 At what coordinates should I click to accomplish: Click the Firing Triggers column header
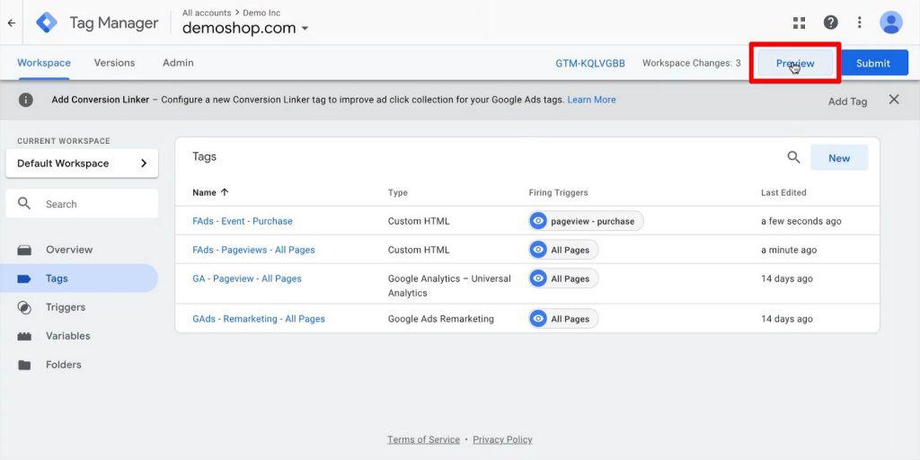tap(558, 192)
